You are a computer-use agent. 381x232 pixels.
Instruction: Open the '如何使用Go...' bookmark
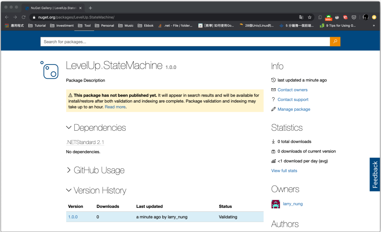click(x=216, y=26)
